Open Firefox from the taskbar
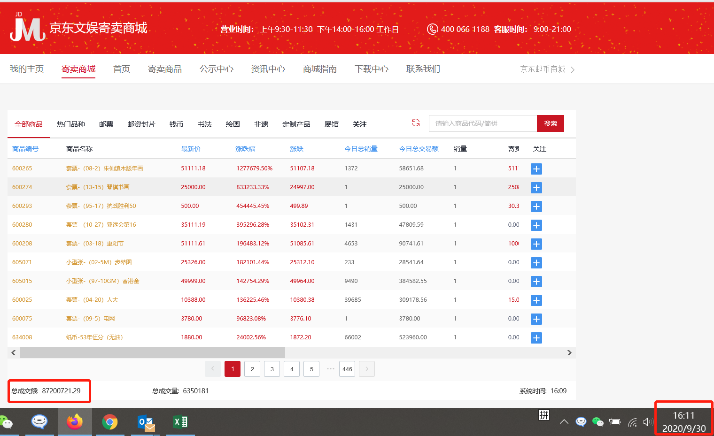This screenshot has height=436, width=714. [75, 421]
